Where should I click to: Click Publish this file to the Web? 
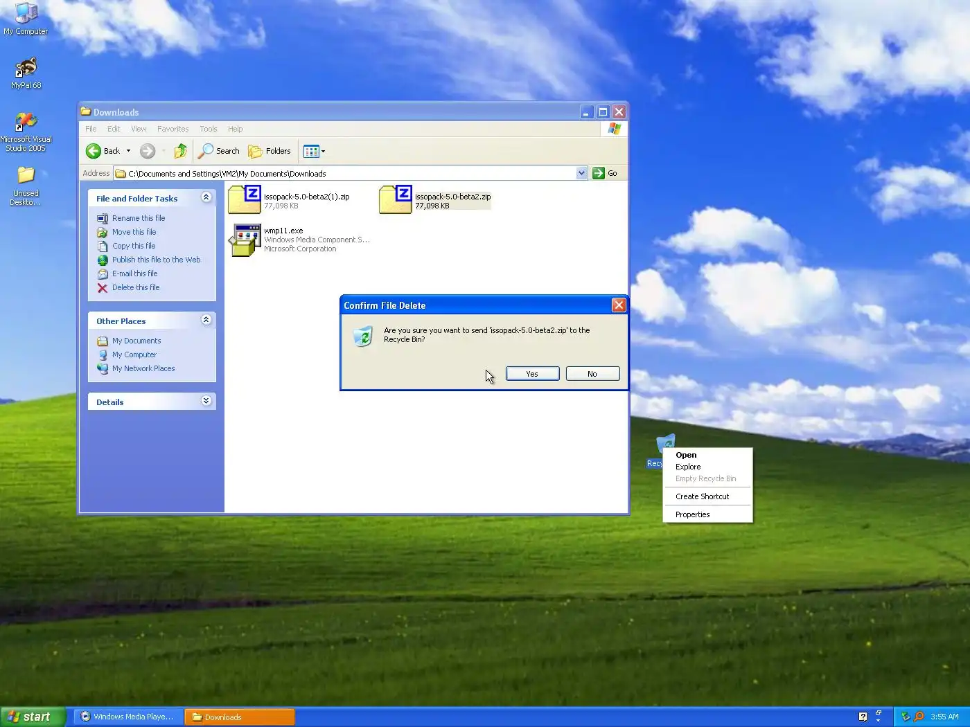[156, 260]
